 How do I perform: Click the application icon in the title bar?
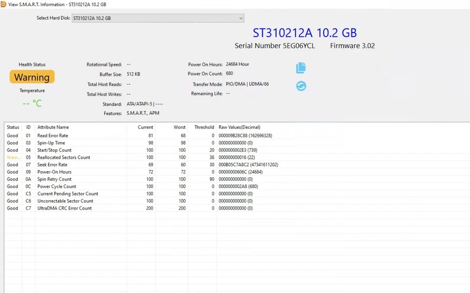[x=4, y=4]
